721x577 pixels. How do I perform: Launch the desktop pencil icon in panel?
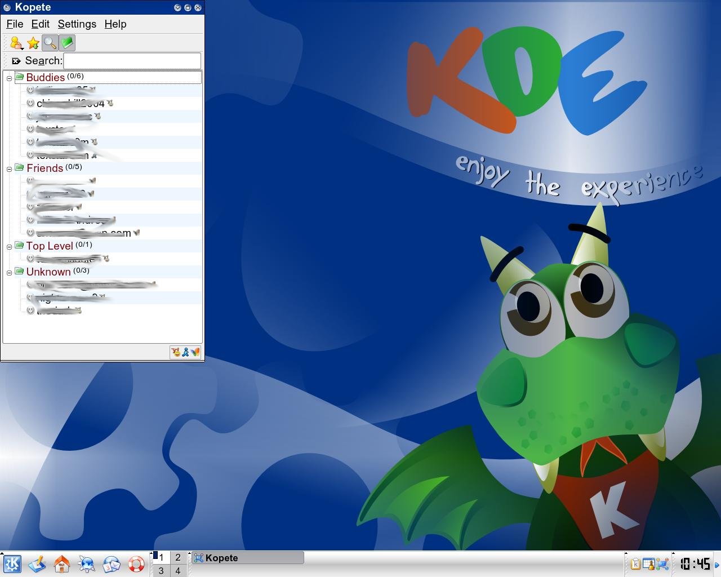tap(37, 564)
